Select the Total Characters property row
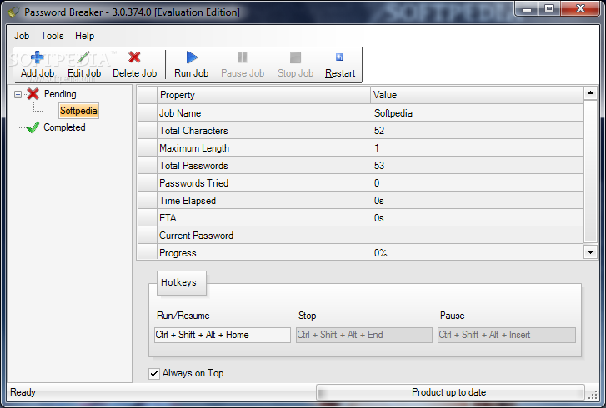 361,131
